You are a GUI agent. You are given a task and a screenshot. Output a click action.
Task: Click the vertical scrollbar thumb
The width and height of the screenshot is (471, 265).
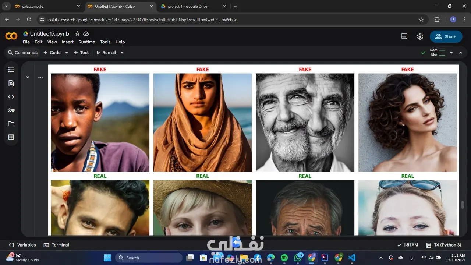[x=463, y=205]
